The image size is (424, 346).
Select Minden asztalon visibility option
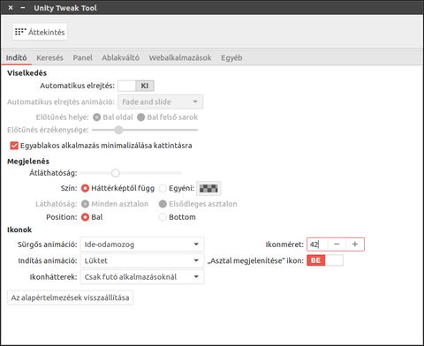coord(85,204)
